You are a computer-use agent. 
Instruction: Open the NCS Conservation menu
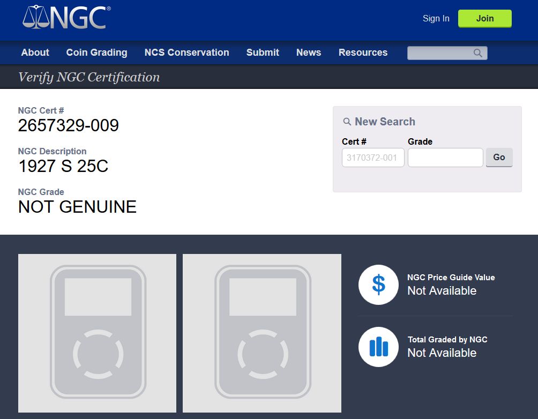tap(186, 53)
